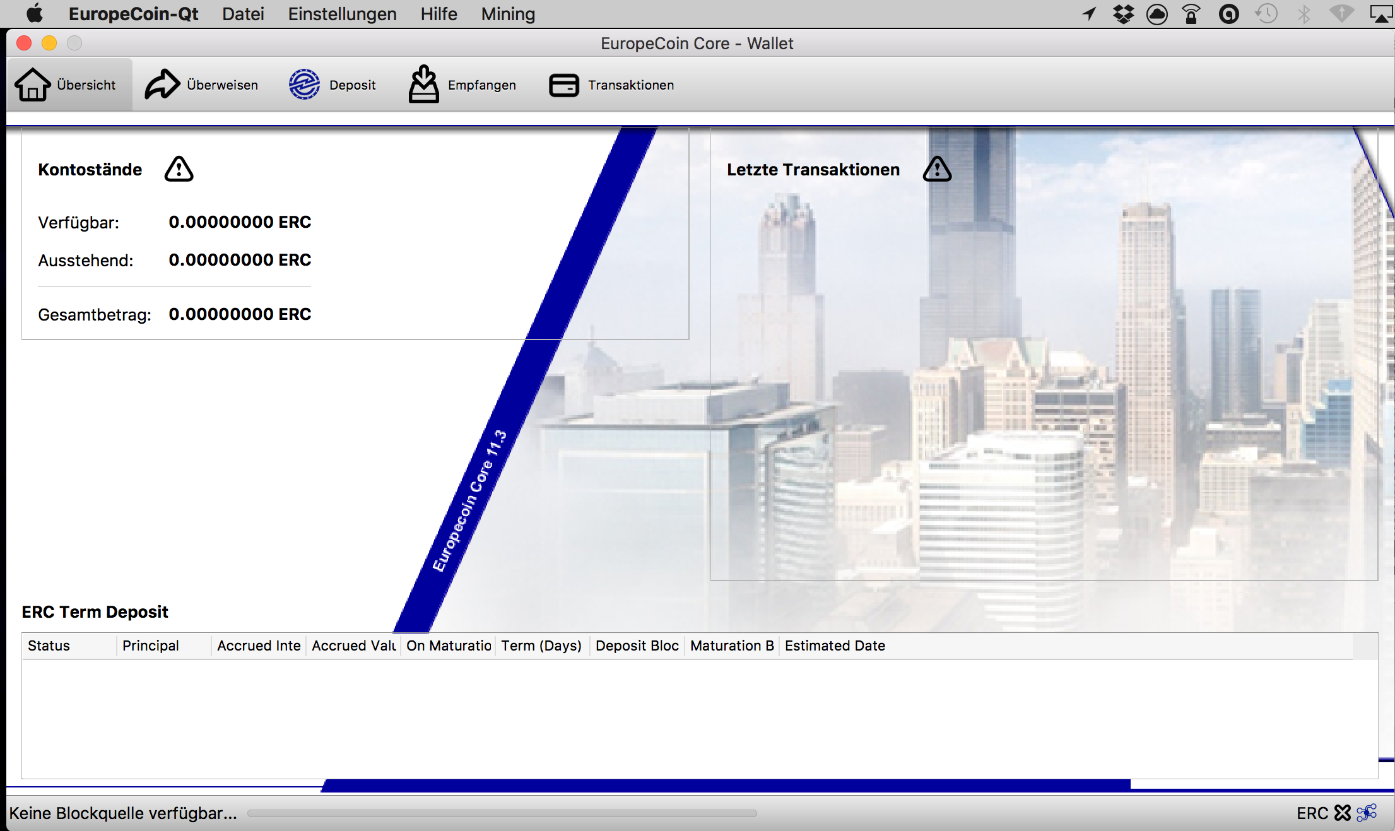
Task: Select the Empfangen tab label
Action: (x=482, y=85)
